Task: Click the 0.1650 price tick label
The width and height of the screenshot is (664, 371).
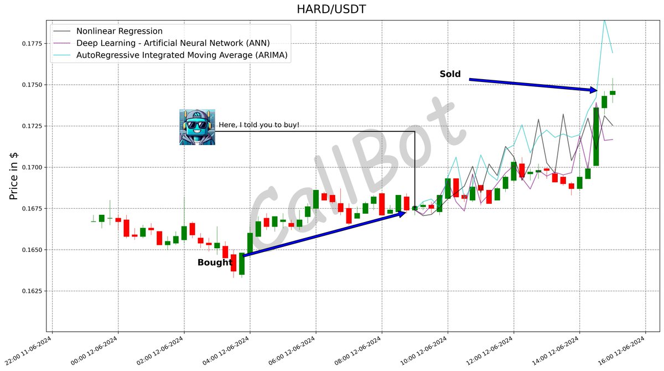Action: tap(32, 250)
